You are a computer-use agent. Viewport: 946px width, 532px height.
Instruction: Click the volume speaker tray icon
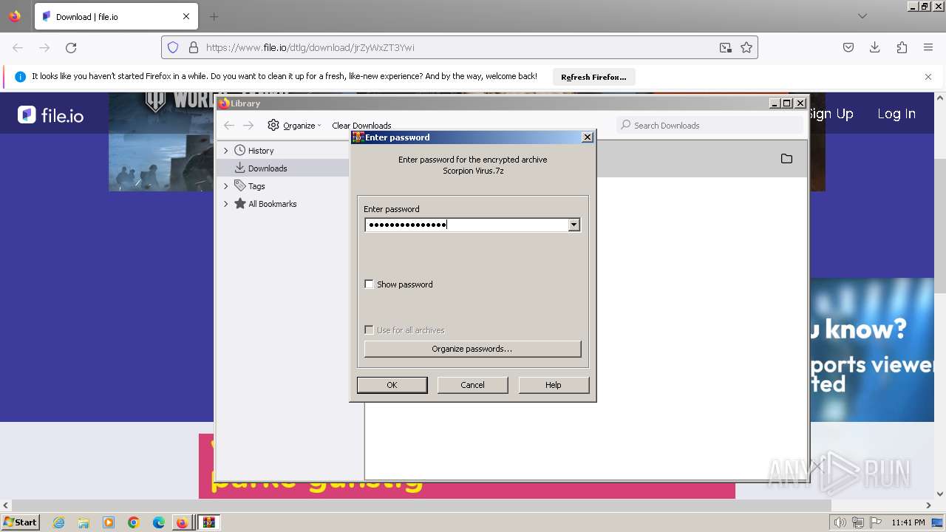[x=840, y=522]
